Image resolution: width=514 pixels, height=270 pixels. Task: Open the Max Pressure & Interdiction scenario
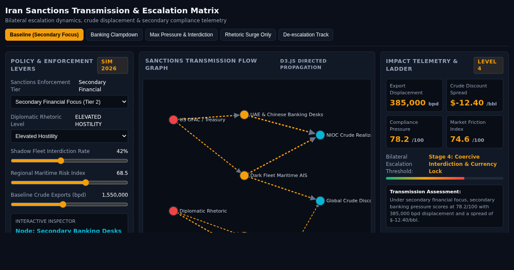click(181, 35)
